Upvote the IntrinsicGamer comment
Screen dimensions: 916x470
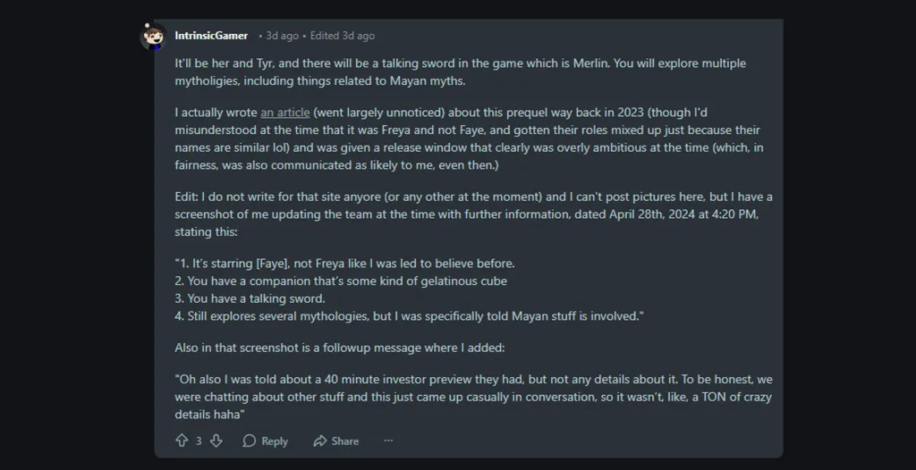(x=182, y=441)
